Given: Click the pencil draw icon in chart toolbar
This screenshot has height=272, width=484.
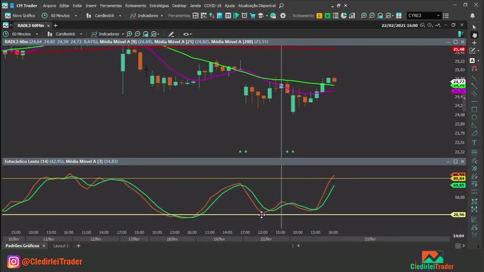Looking at the screenshot, I should (x=171, y=34).
